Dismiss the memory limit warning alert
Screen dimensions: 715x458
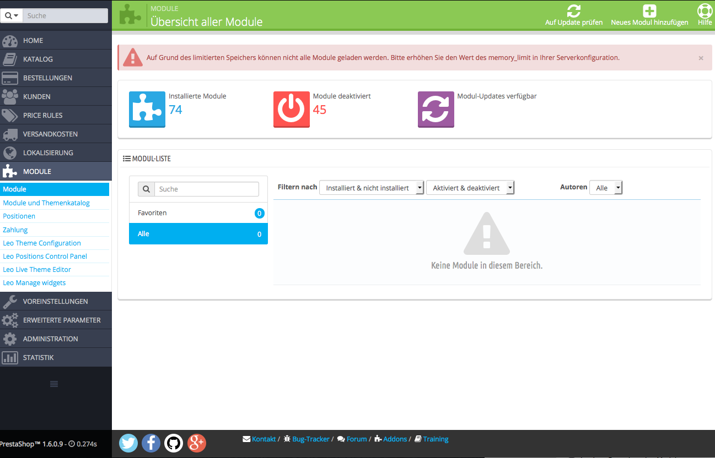[x=701, y=58]
